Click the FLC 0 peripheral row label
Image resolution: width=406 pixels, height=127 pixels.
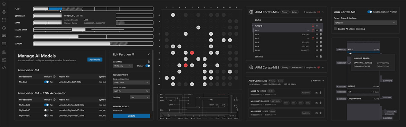[258, 20]
